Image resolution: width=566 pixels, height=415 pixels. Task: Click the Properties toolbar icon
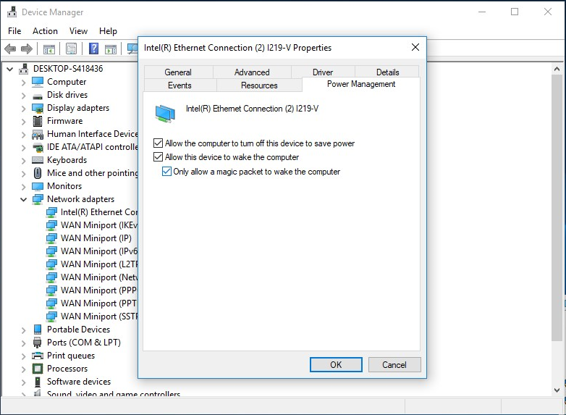click(71, 49)
